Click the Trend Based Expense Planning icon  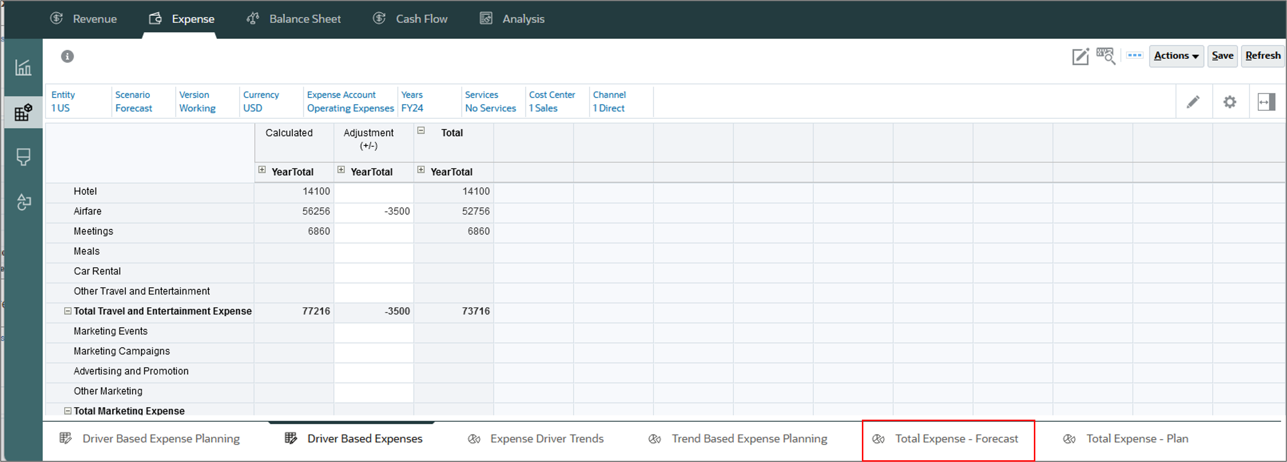[x=655, y=439]
